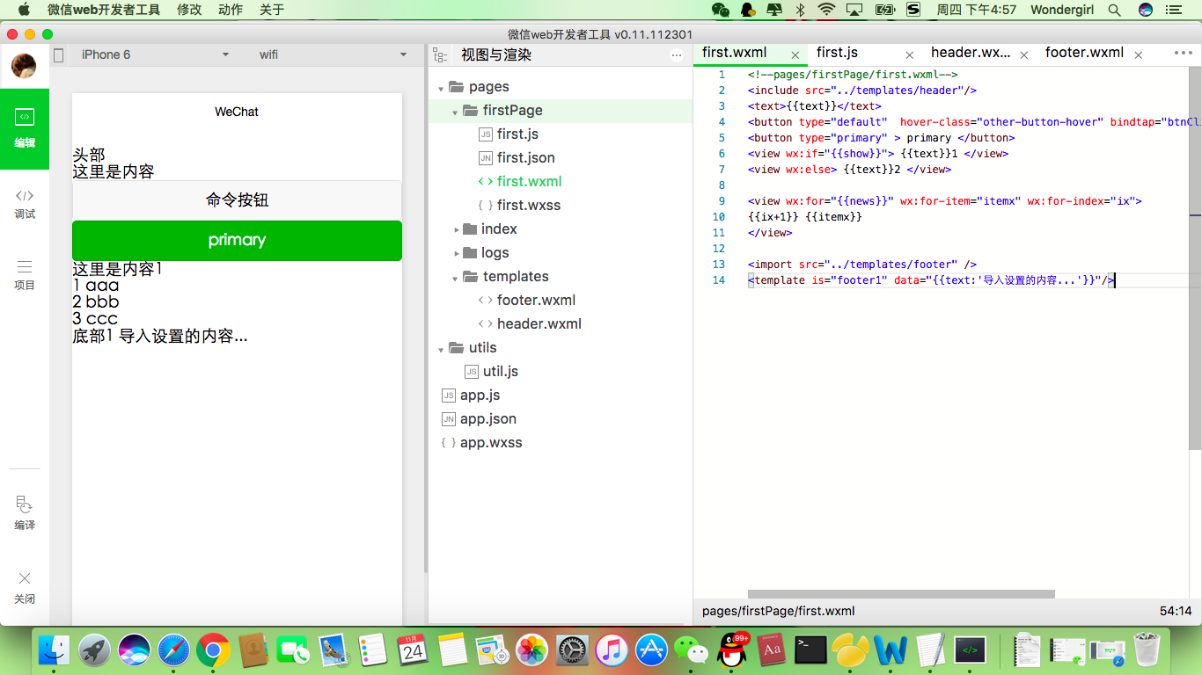This screenshot has height=675, width=1202.
Task: Open first.wxss in file tree
Action: coord(528,206)
